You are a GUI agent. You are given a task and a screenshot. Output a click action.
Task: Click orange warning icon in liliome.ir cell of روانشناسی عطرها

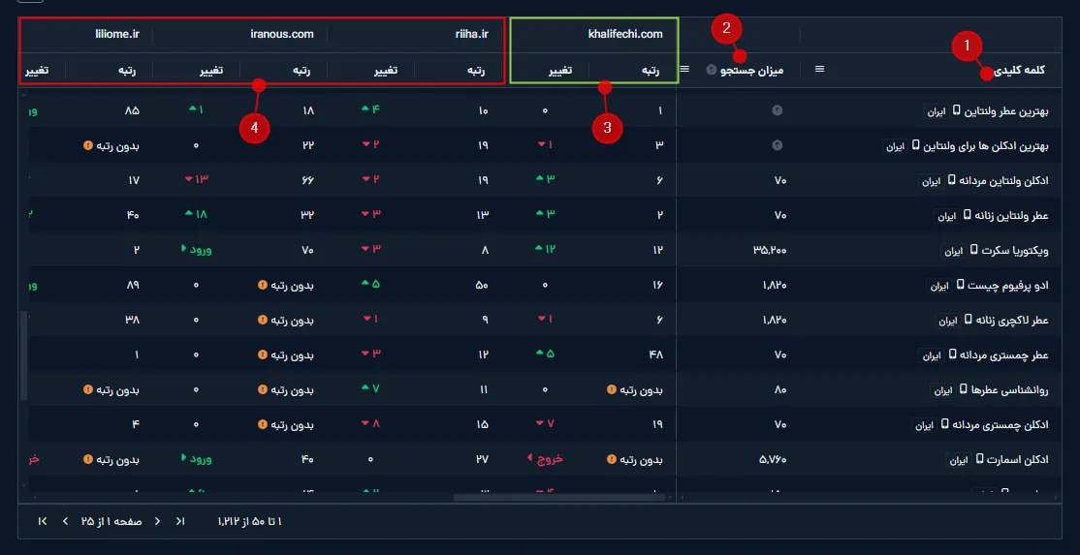pyautogui.click(x=87, y=390)
